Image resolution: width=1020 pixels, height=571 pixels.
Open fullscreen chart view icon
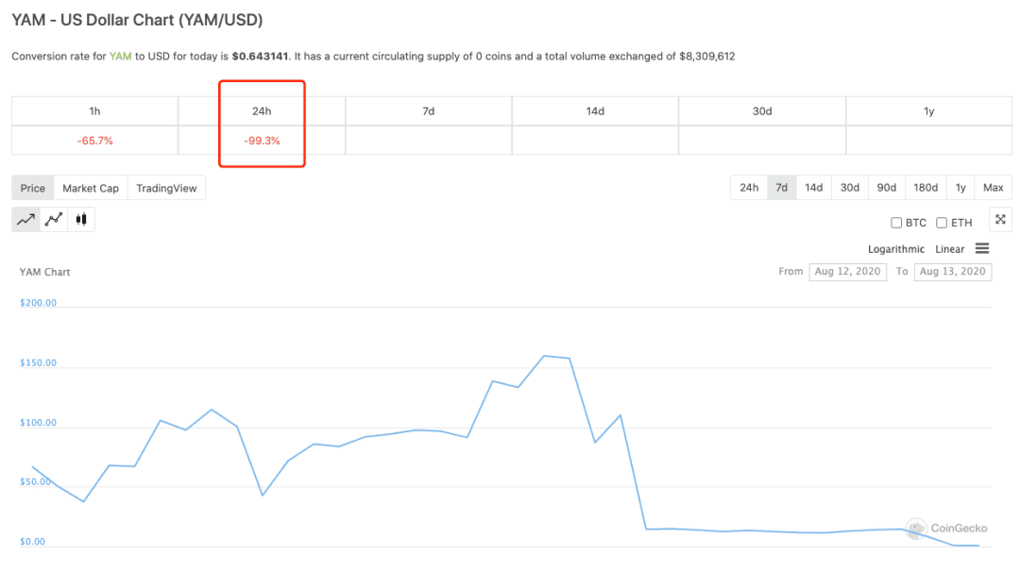click(x=1000, y=220)
